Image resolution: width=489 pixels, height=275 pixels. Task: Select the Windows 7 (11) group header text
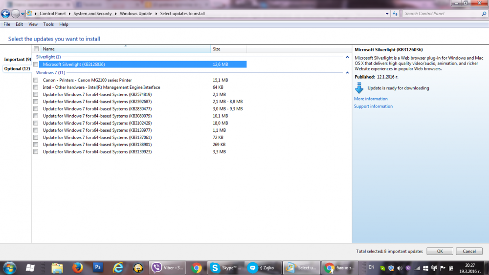click(x=50, y=73)
